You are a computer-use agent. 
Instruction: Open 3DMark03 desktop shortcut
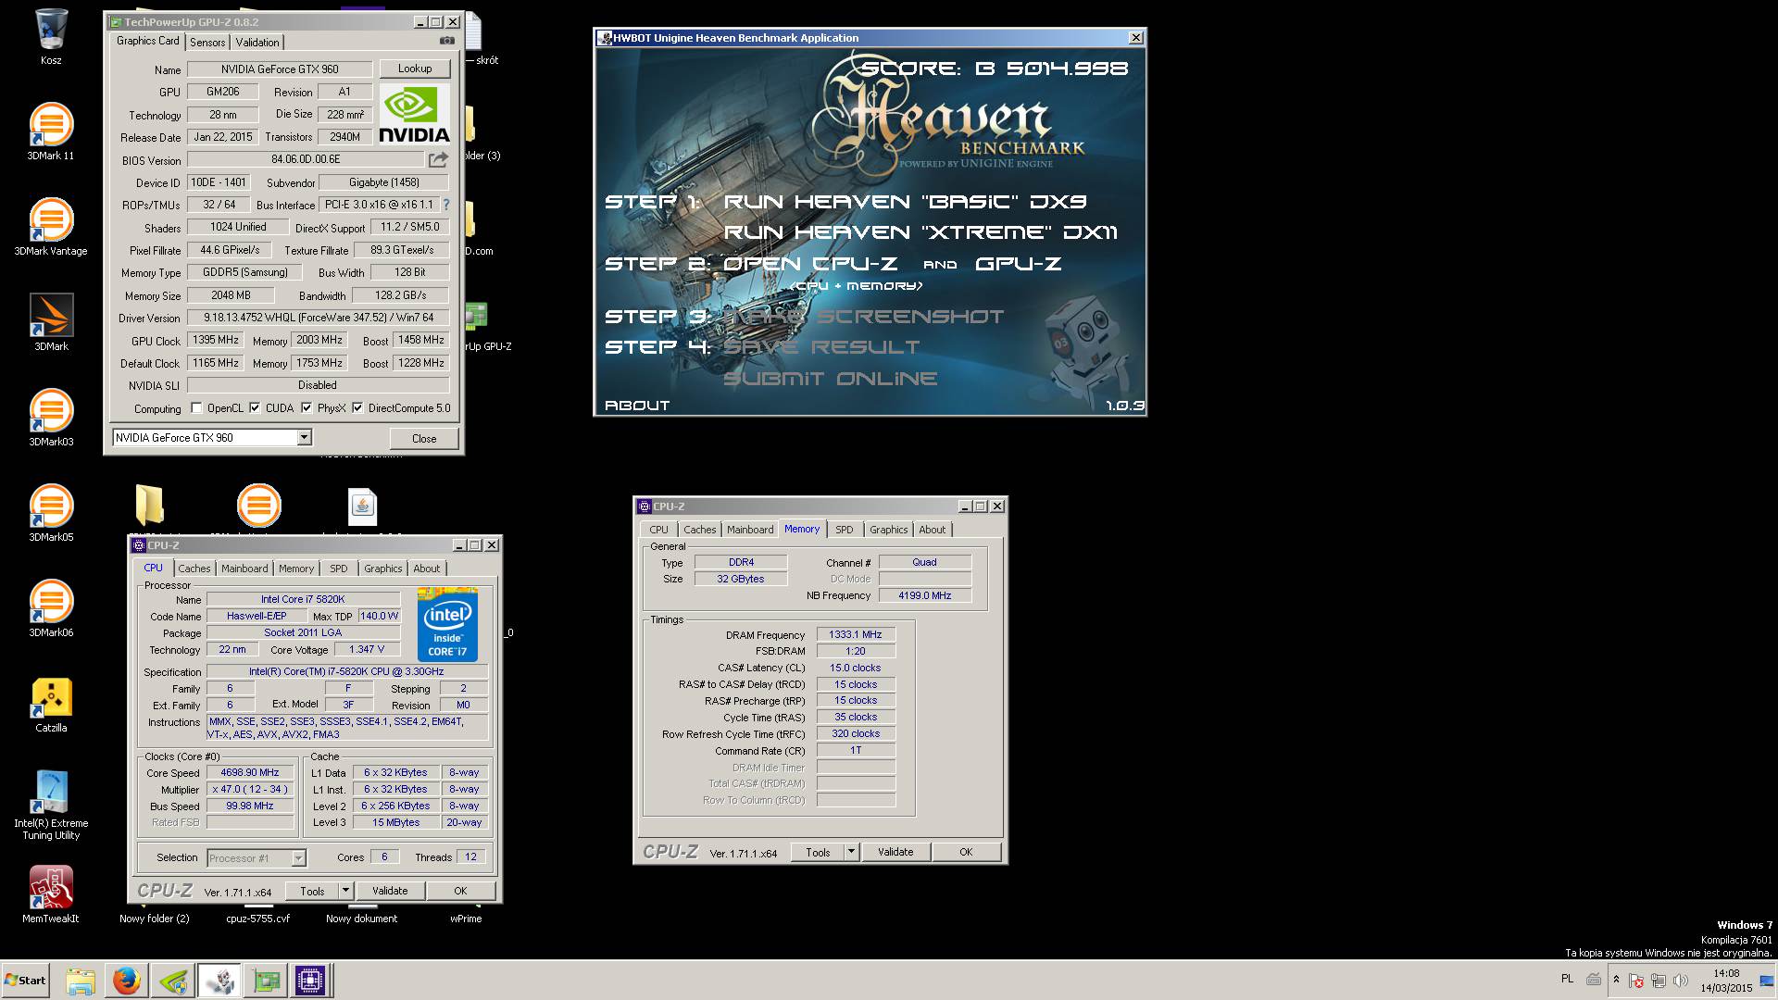coord(51,418)
